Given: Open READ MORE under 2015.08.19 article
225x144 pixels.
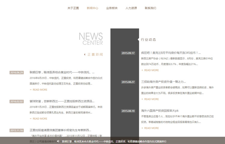Looking at the screenshot, I should [x=151, y=128].
